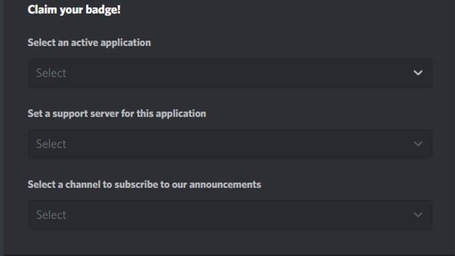Click the "Set a support server for this application" label

coord(117,113)
